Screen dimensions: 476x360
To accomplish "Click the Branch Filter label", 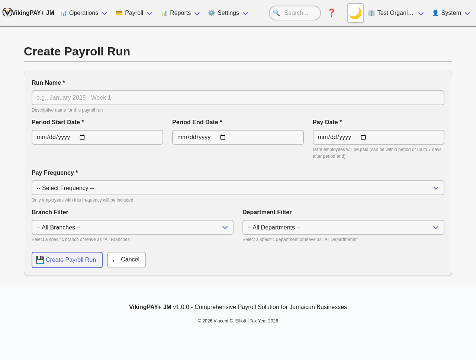I will (x=50, y=212).
